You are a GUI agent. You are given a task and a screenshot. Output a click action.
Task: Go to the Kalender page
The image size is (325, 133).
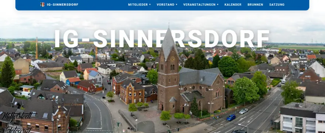(233, 4)
